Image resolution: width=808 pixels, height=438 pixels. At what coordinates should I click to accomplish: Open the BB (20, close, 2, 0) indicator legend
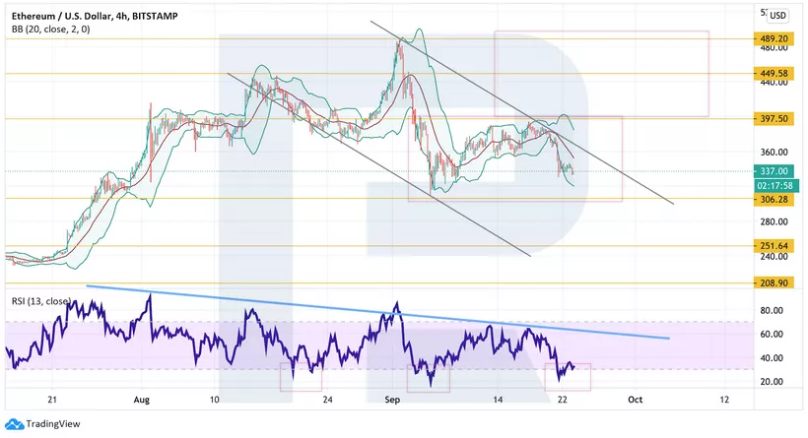click(57, 31)
